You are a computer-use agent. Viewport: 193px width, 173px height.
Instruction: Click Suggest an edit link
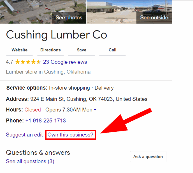pos(24,135)
